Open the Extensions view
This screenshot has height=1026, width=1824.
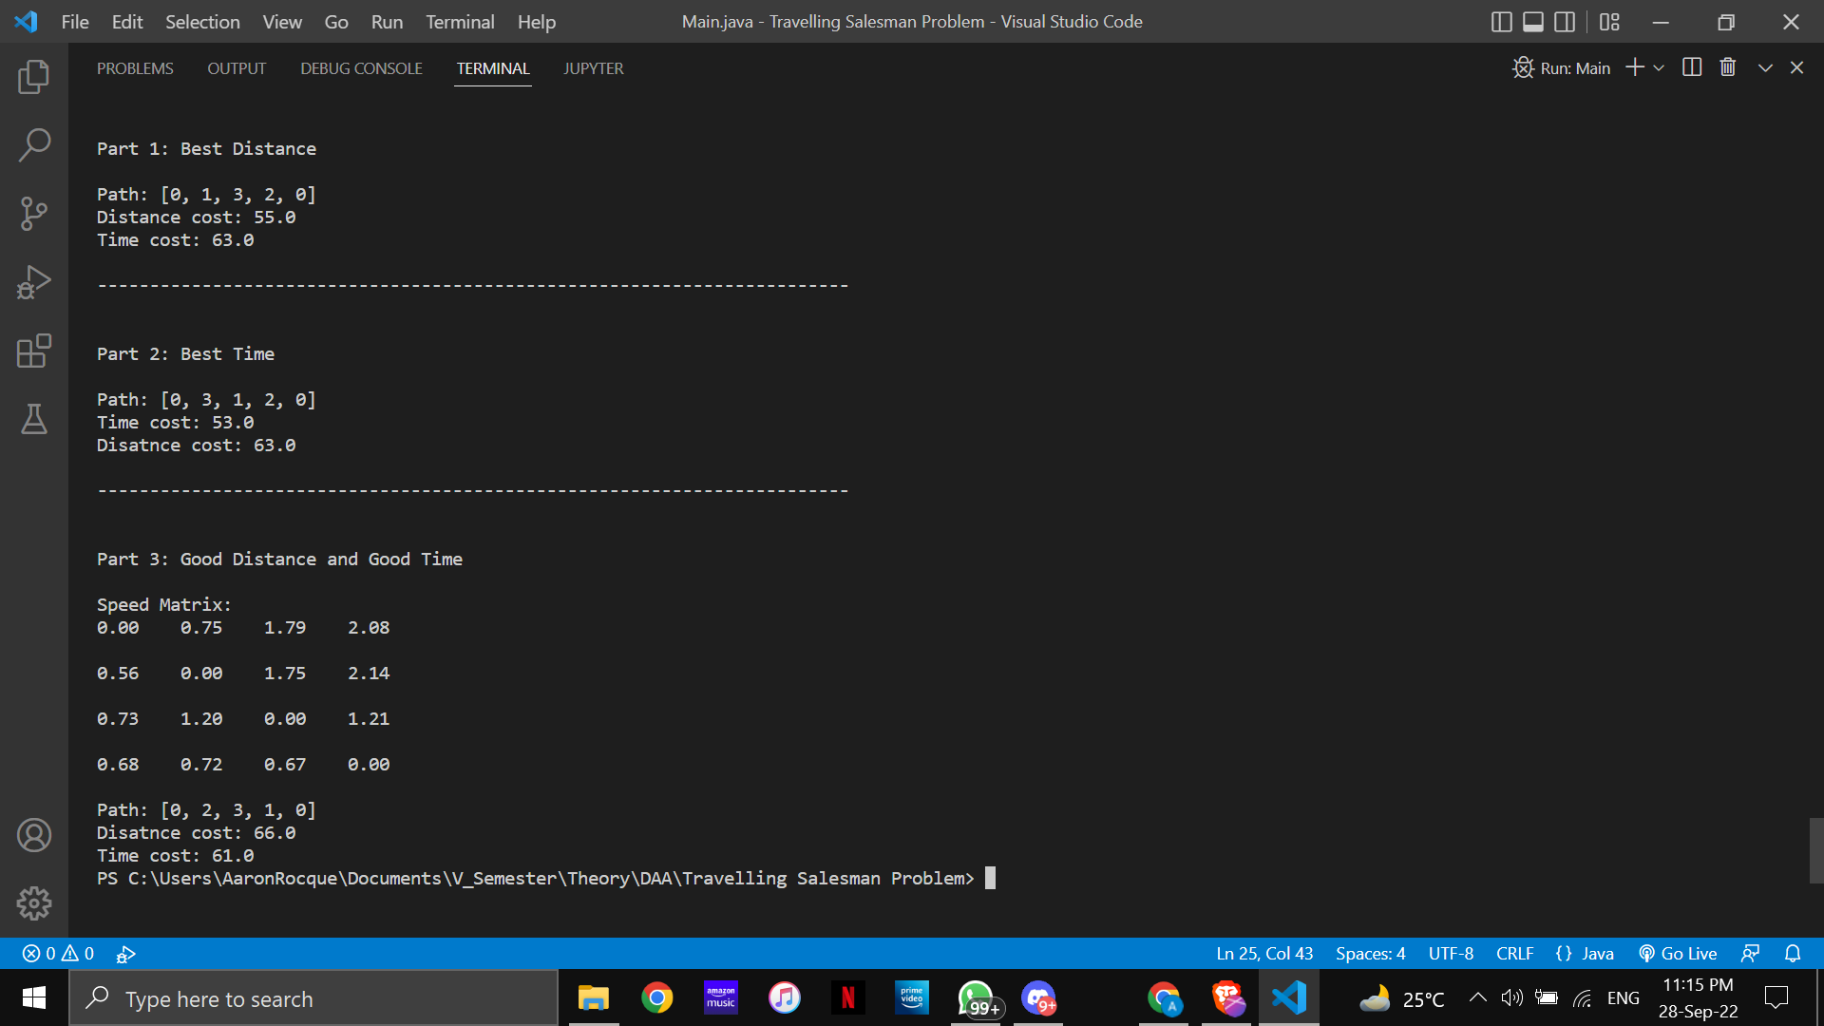[x=34, y=351]
